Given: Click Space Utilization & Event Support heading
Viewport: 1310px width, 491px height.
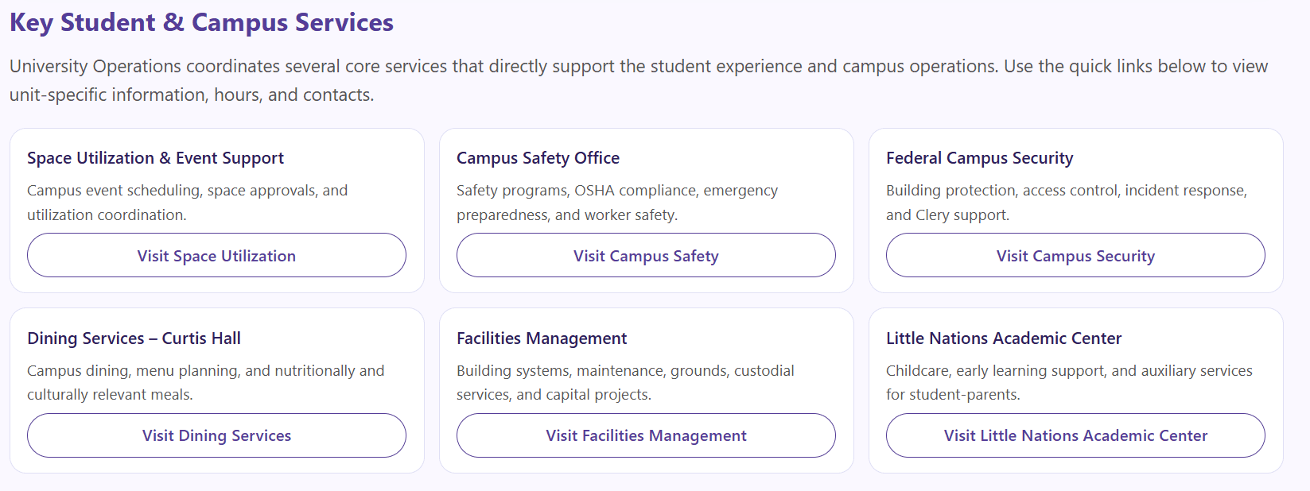Looking at the screenshot, I should pyautogui.click(x=155, y=158).
